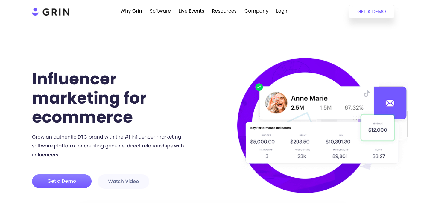Click the GRIN logo
This screenshot has width=427, height=203.
point(51,12)
